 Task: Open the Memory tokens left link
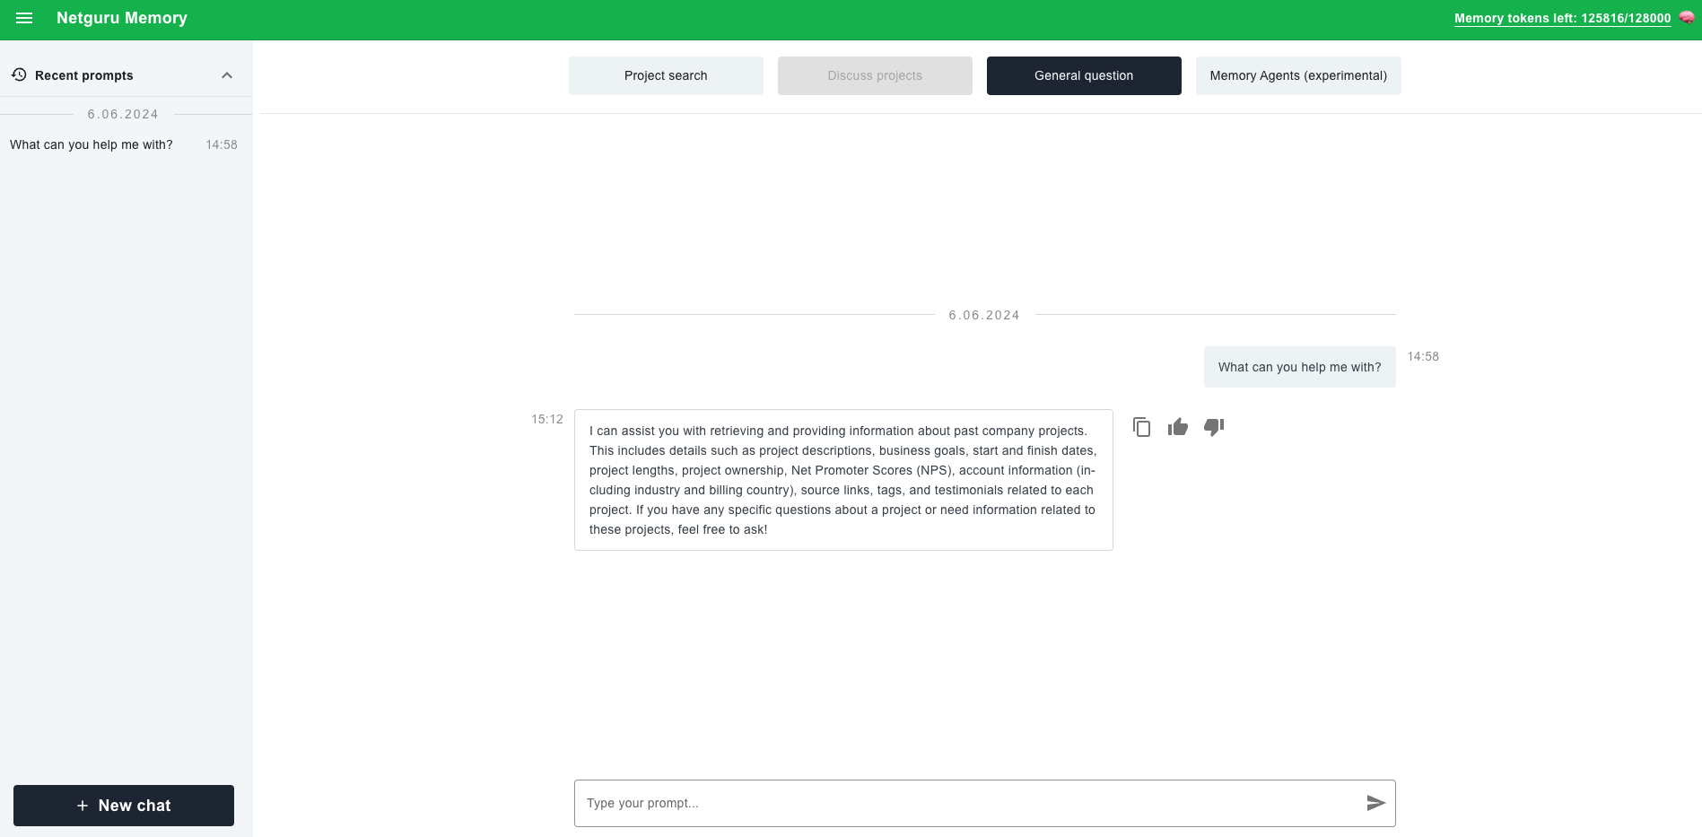click(1562, 18)
